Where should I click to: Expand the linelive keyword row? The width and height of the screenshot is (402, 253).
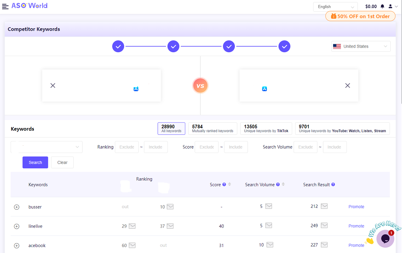(17, 226)
